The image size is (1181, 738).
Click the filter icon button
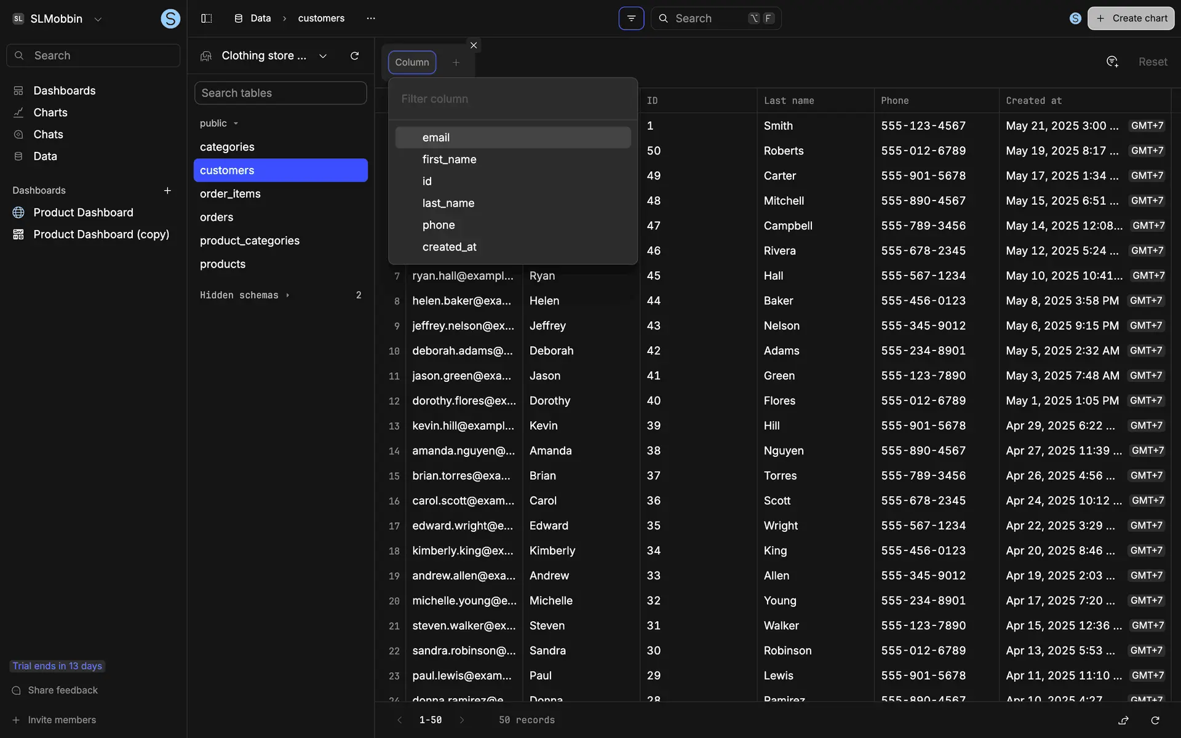[631, 18]
